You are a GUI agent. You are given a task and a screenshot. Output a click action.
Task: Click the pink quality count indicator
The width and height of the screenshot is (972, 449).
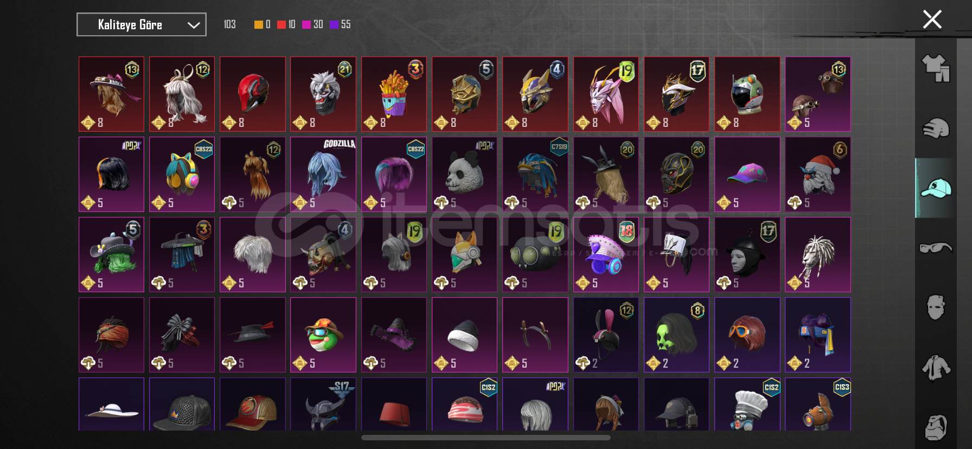[312, 24]
